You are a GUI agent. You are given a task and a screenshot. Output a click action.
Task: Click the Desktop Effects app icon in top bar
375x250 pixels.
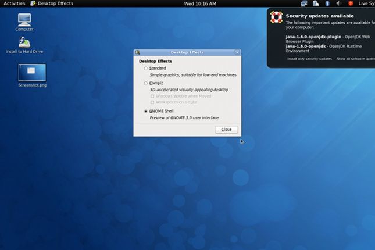33,3
